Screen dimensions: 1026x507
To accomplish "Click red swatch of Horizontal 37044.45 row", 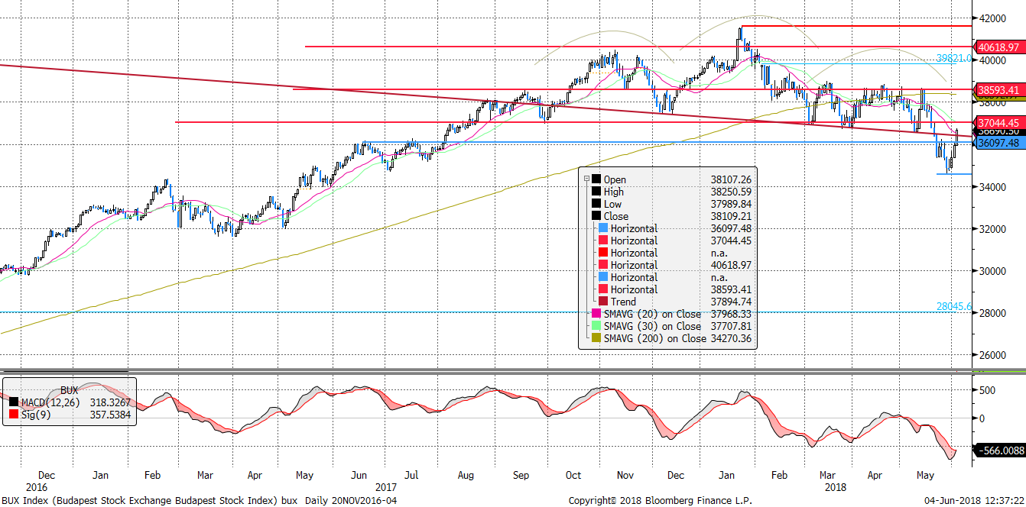I will [603, 241].
